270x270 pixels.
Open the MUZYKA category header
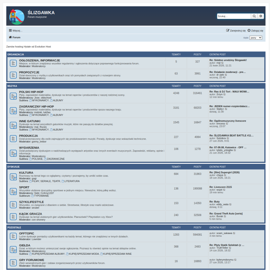(12, 86)
